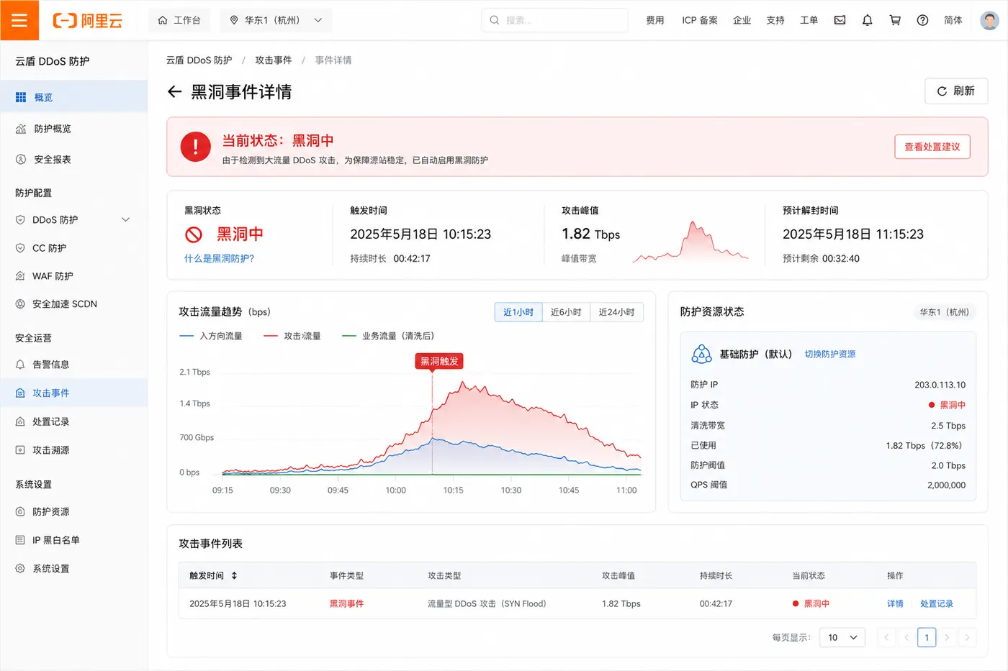Switch chart to 近24小时
The width and height of the screenshot is (1008, 671).
(x=616, y=312)
